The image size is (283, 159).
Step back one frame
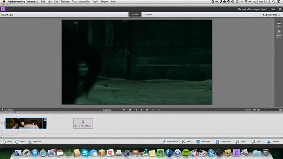coord(136,110)
